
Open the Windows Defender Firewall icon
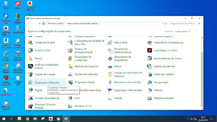30,106
